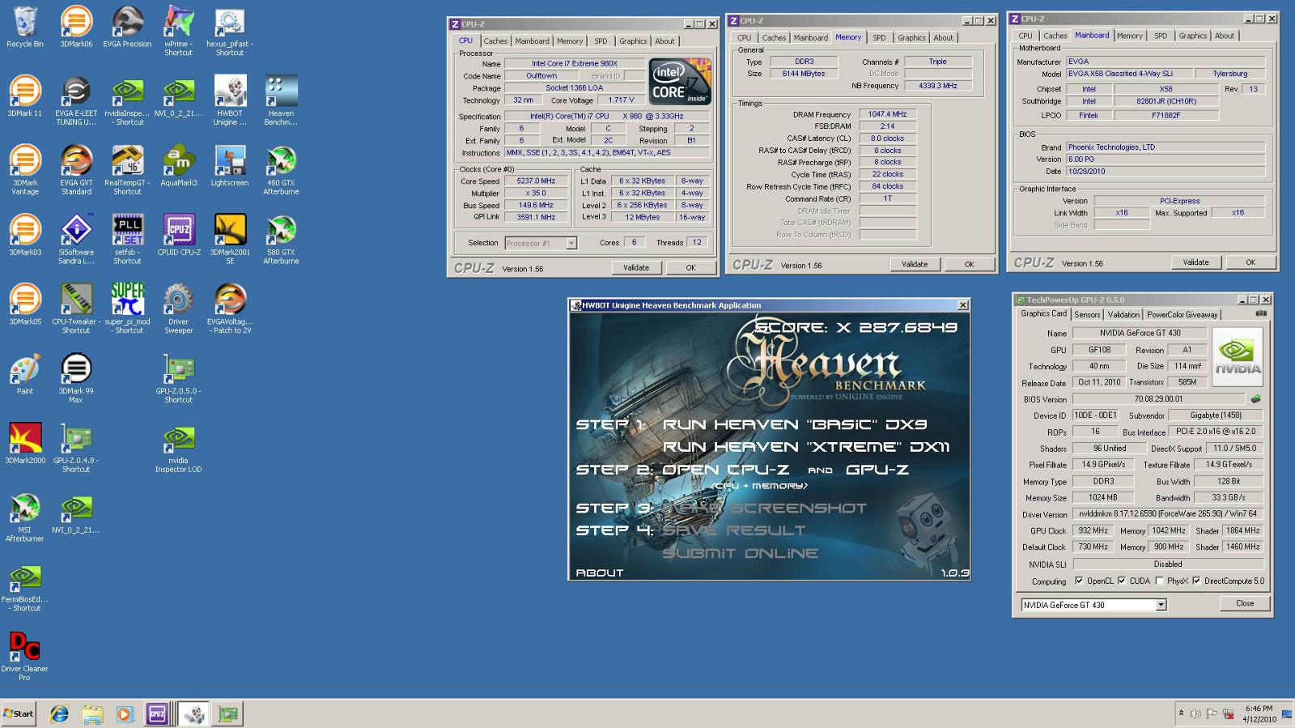The height and width of the screenshot is (728, 1295).
Task: Launch 3DMark 11 desktop icon
Action: pos(25,96)
